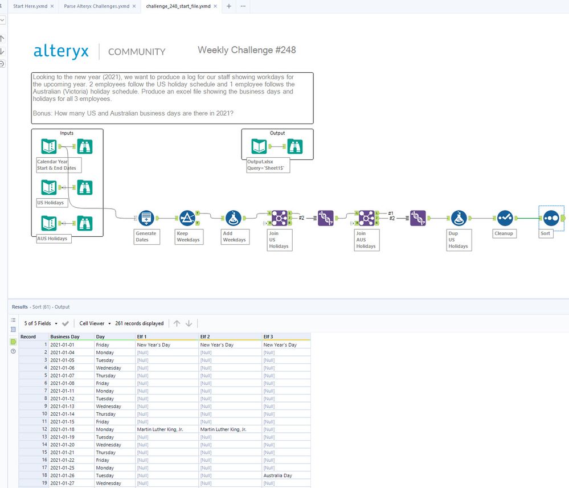This screenshot has height=488, width=569.
Task: Select the Union tool after Join US Holidays
Action: (x=325, y=218)
